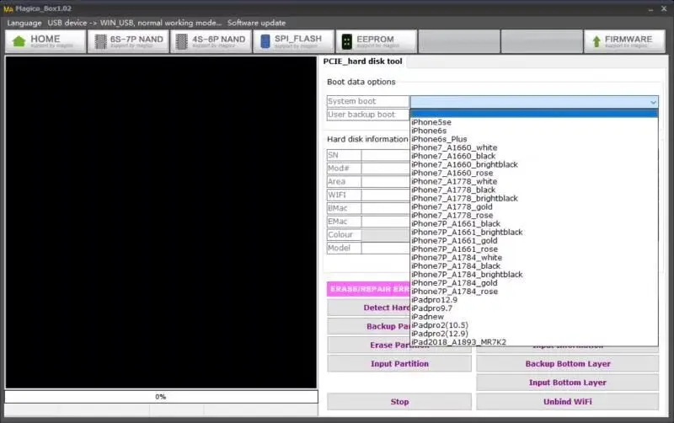
Task: Choose iPhone6s_Plus in dropdown list
Action: [534, 139]
